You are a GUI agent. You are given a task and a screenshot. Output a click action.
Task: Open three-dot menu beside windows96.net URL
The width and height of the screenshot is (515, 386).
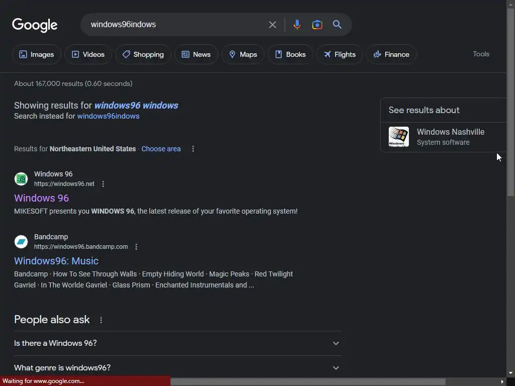tap(103, 184)
